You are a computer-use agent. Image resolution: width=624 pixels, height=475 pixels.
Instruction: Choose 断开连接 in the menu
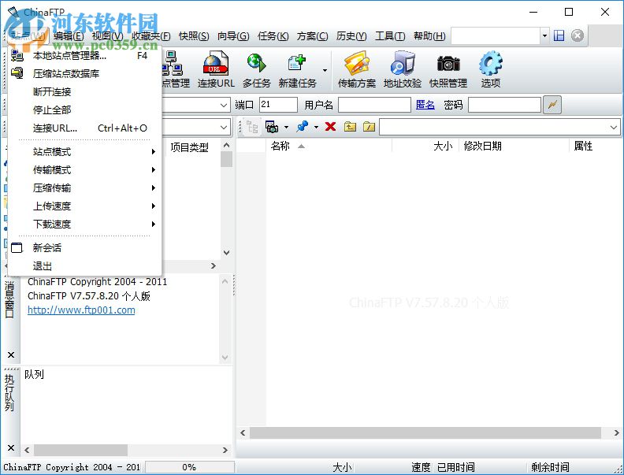click(x=84, y=92)
